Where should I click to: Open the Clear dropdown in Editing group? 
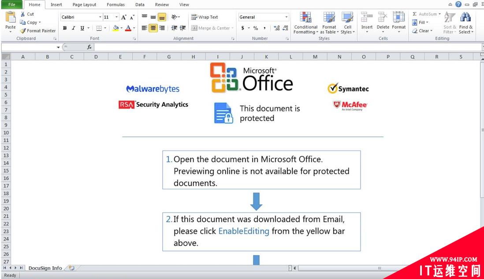tap(422, 31)
